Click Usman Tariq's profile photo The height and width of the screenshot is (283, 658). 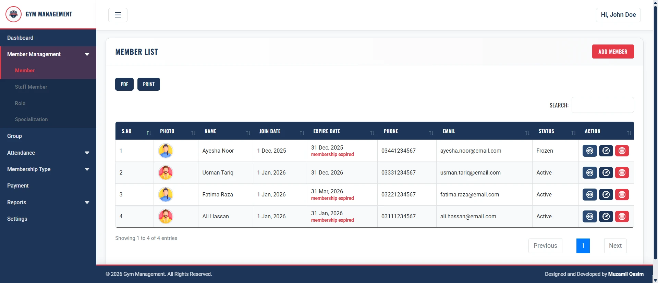click(166, 172)
